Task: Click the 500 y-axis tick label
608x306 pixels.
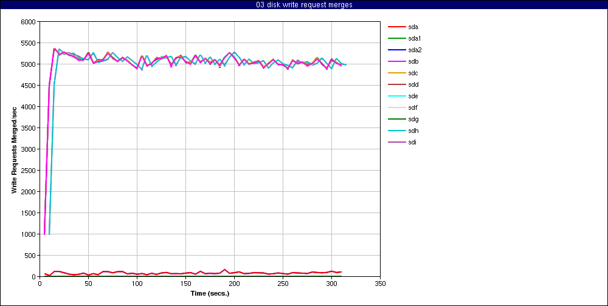Action: pyautogui.click(x=31, y=256)
